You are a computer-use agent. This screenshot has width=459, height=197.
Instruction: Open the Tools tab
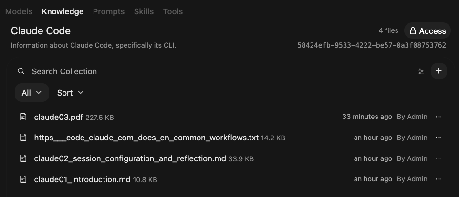[x=173, y=12]
